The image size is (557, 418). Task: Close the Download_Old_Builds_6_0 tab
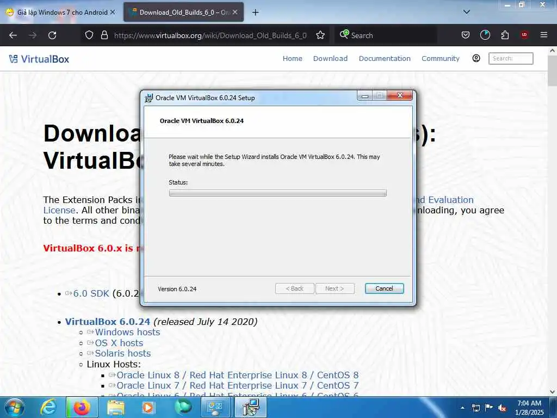click(x=235, y=12)
